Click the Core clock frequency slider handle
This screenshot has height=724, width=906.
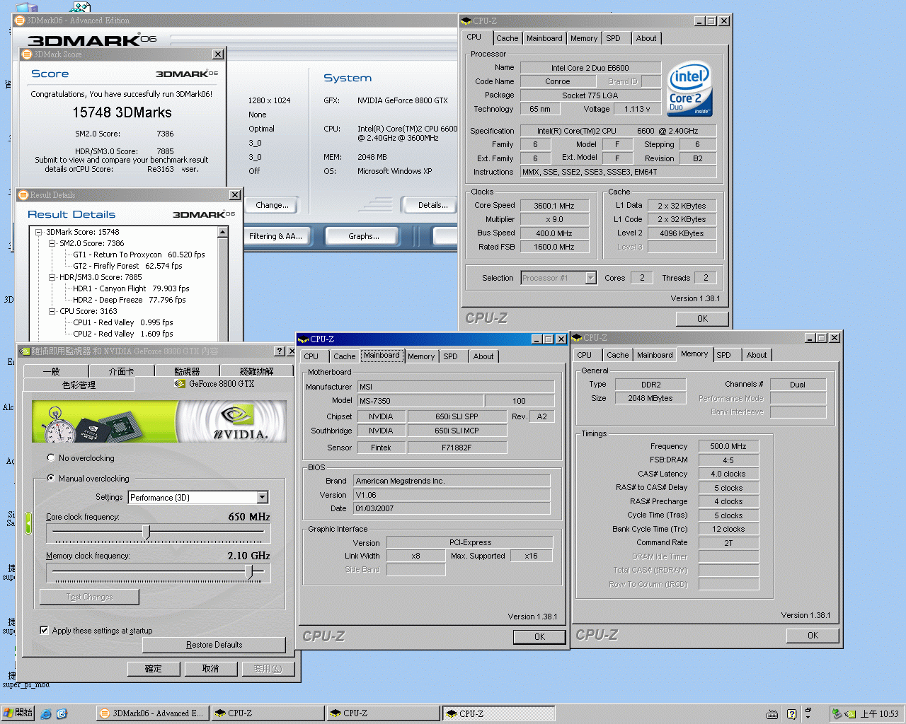pos(147,532)
